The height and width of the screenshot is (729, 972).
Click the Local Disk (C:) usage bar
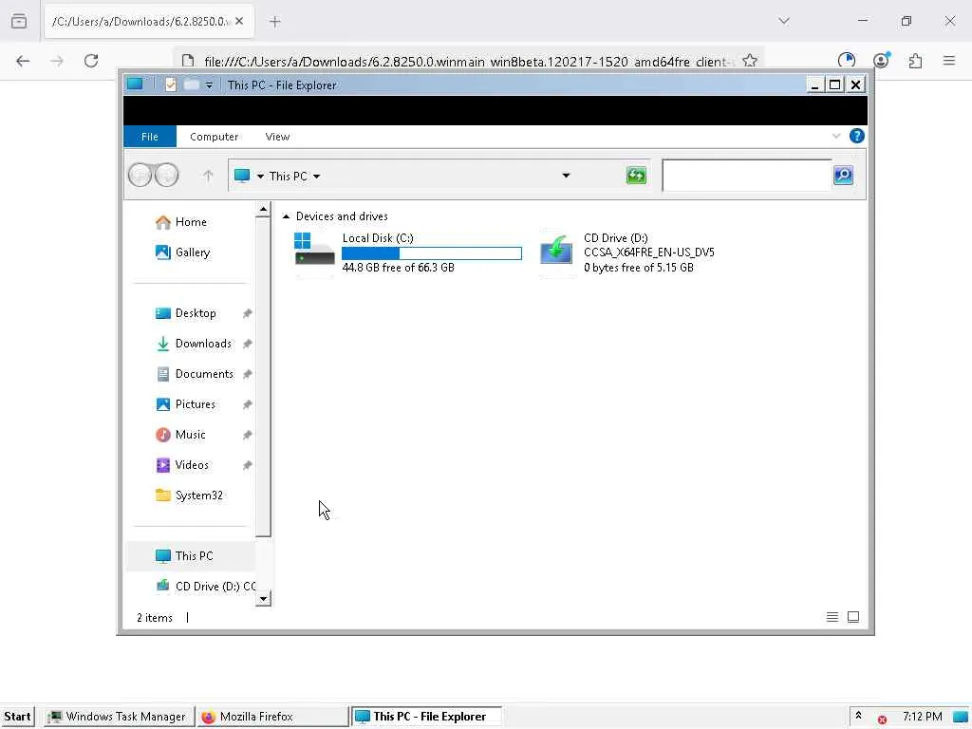(x=432, y=252)
